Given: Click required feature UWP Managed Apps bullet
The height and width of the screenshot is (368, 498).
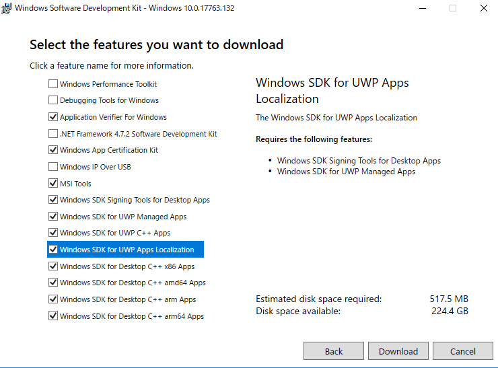Looking at the screenshot, I should [346, 172].
